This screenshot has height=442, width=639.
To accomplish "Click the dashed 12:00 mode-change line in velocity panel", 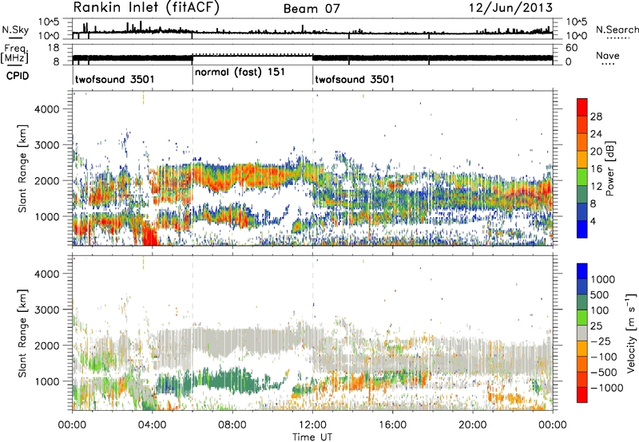I will click(312, 333).
